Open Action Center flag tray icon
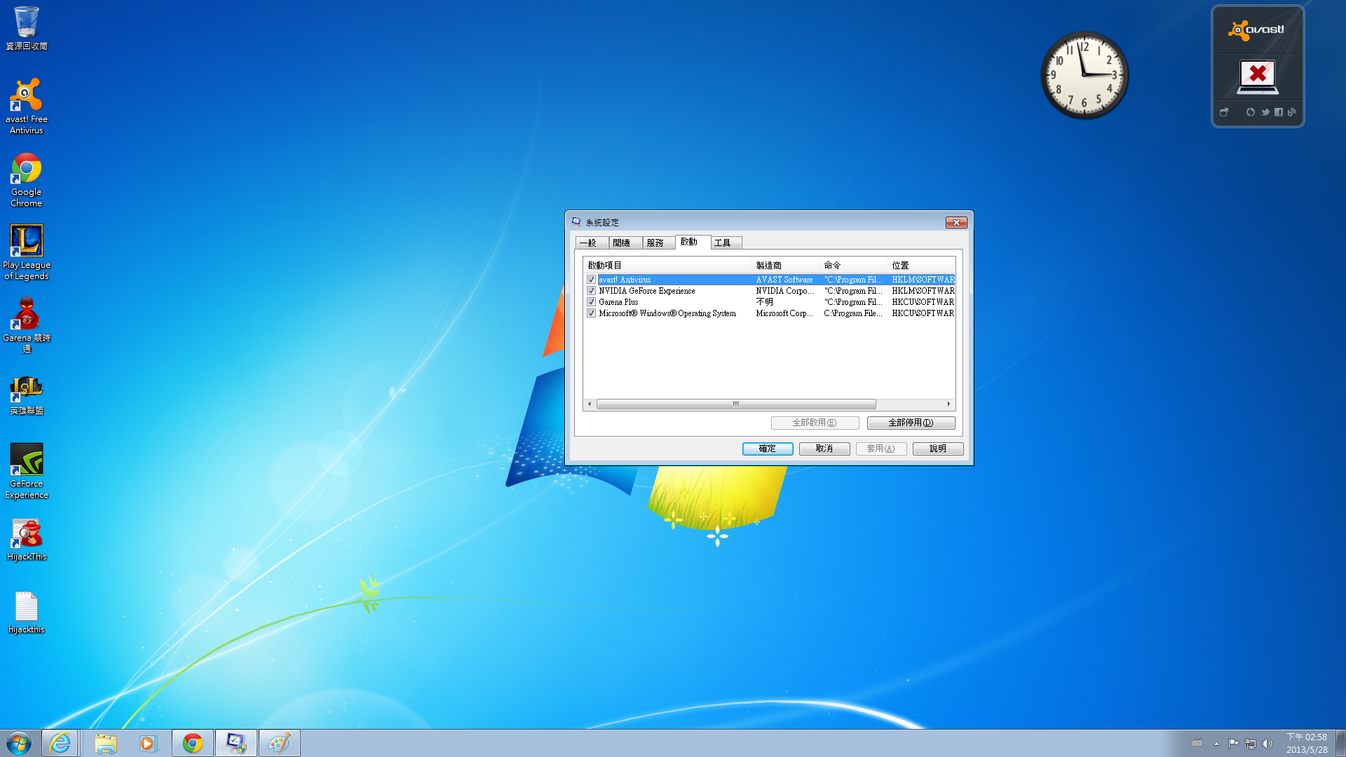Image resolution: width=1346 pixels, height=757 pixels. 1233,744
